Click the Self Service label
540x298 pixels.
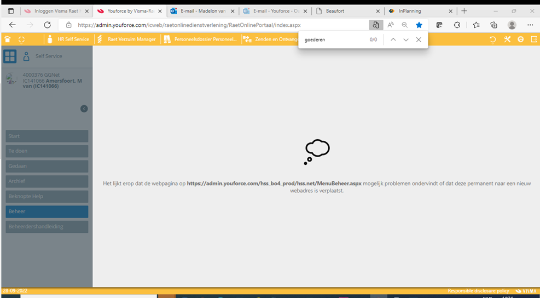[49, 56]
